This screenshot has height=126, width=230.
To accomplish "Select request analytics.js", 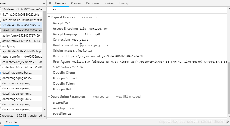I will click(9, 46).
